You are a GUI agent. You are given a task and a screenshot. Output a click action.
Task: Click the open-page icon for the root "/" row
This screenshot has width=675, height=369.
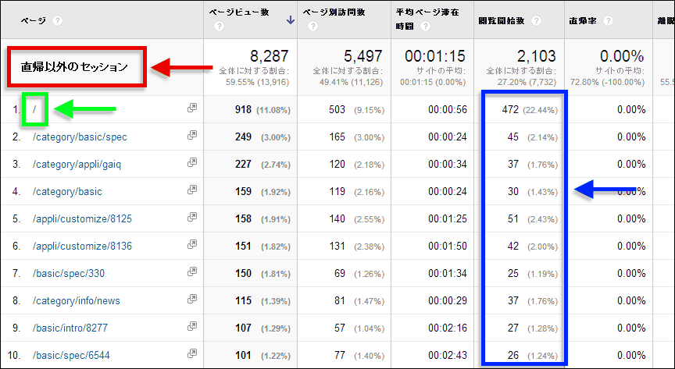coord(191,109)
